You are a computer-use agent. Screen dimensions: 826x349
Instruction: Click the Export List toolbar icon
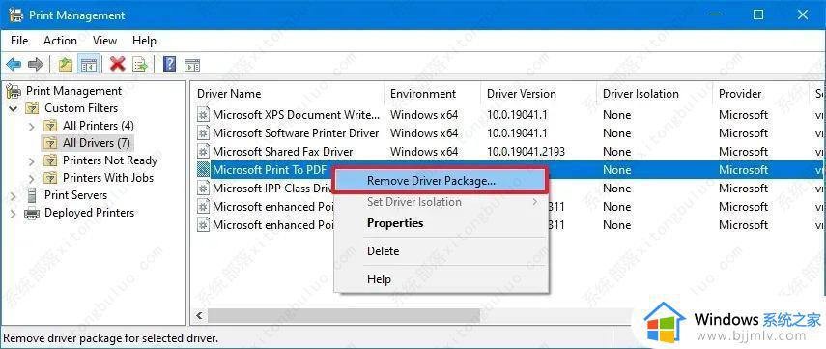pyautogui.click(x=140, y=65)
